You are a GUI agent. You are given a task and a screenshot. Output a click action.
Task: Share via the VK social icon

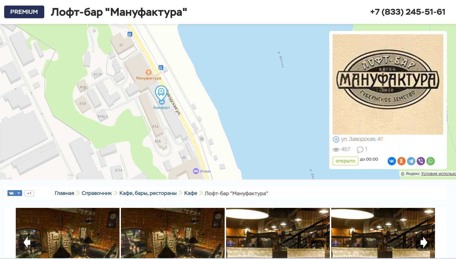coord(392,161)
